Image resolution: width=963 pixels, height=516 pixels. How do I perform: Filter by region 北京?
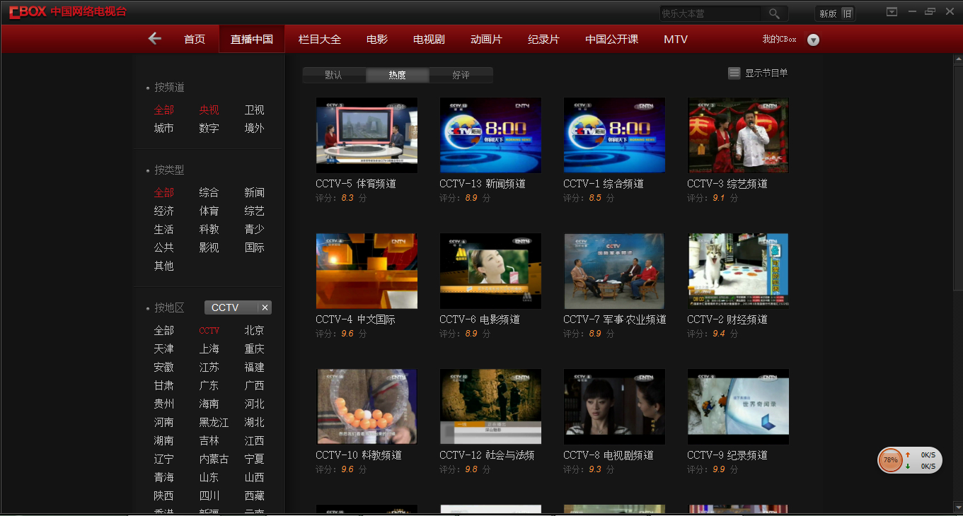pyautogui.click(x=254, y=330)
